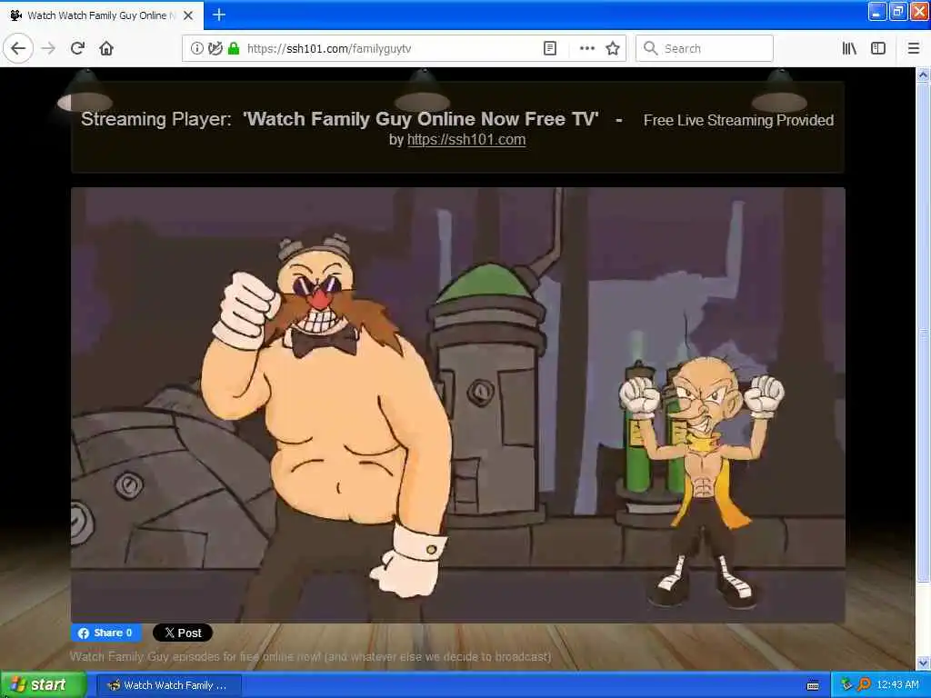Click the green system tray icon
The height and width of the screenshot is (698, 931).
coord(846,685)
